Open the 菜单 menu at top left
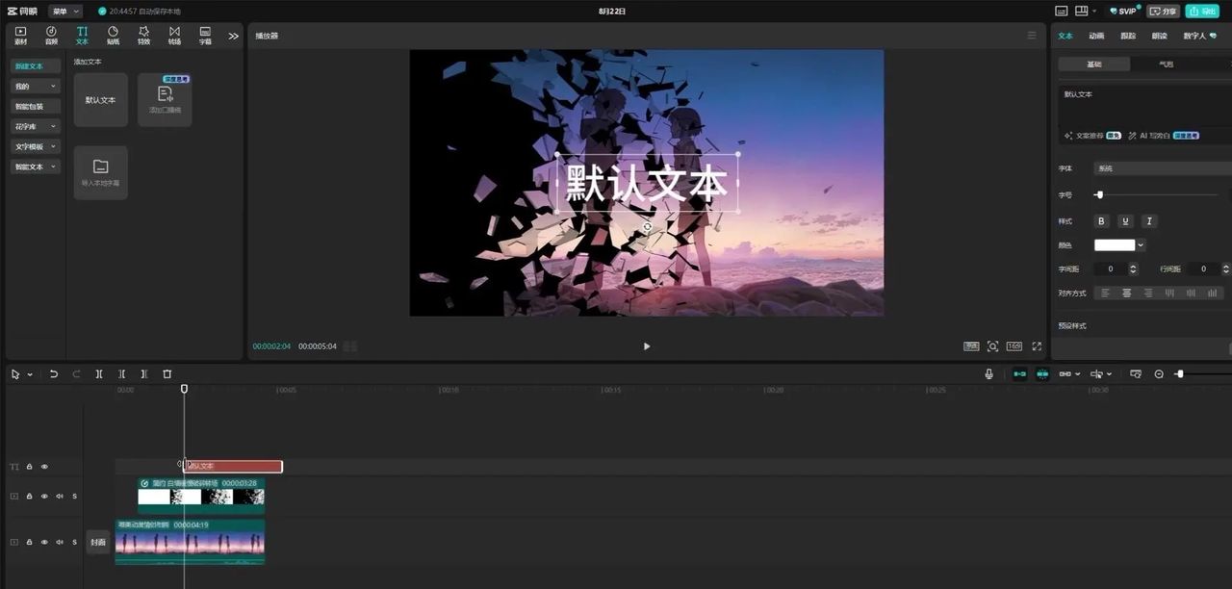 (x=64, y=11)
